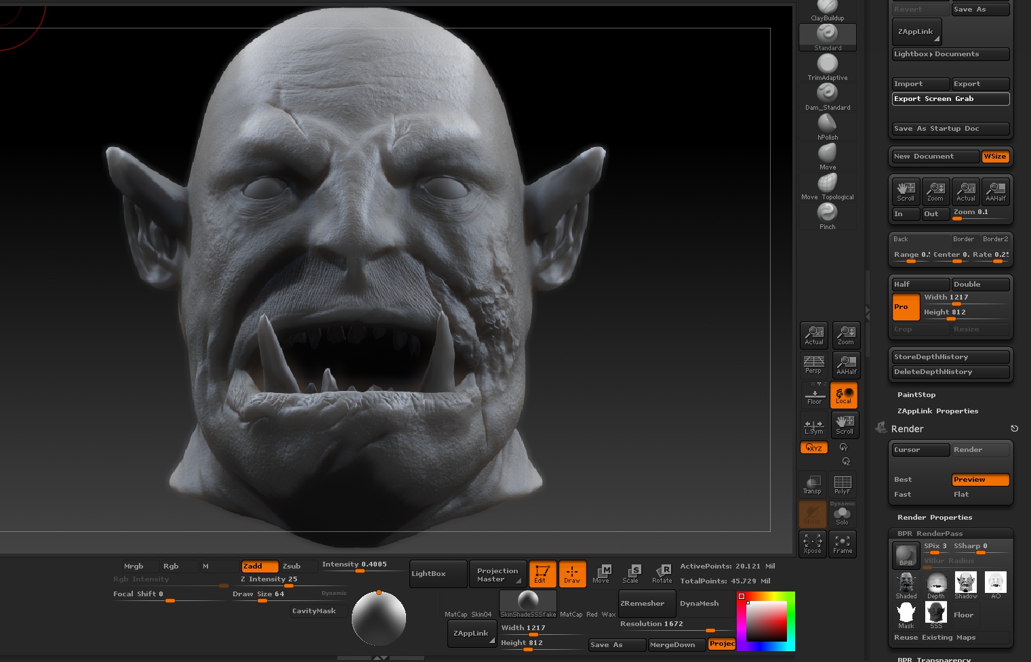The image size is (1031, 662).
Task: Click the Scroll icon beside L.Sym
Action: [x=845, y=424]
